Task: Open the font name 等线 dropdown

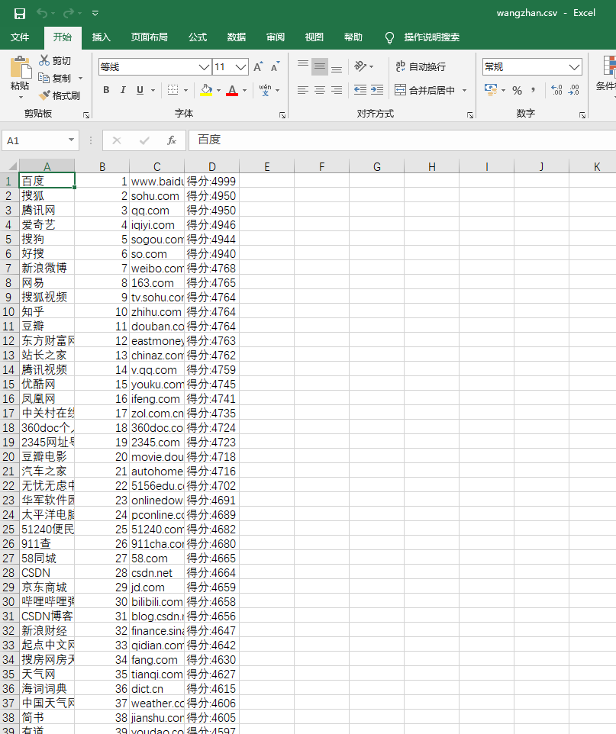Action: click(x=204, y=67)
